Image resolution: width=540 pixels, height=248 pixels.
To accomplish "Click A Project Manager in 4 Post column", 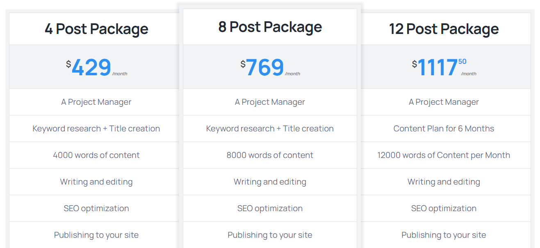I will tap(96, 102).
